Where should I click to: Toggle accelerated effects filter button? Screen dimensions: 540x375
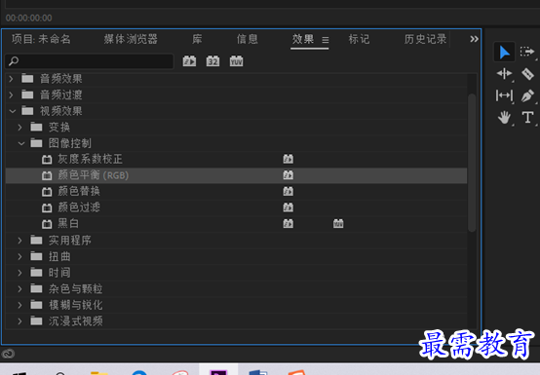[189, 61]
